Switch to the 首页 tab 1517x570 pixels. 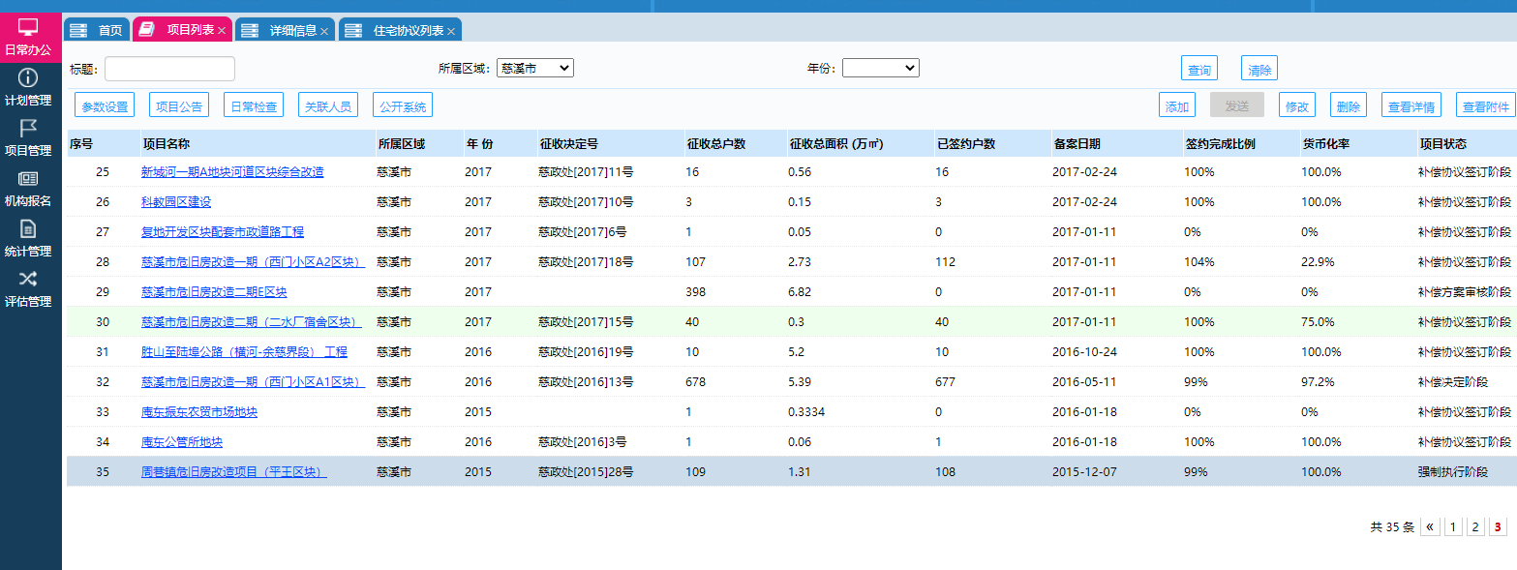[97, 30]
